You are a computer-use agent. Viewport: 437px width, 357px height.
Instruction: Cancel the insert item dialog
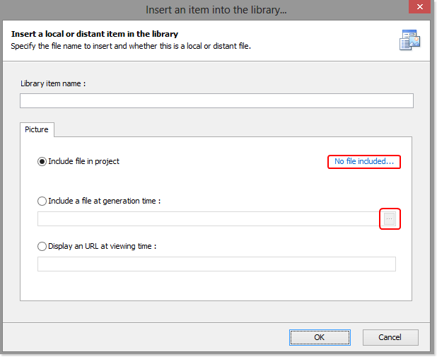[390, 337]
